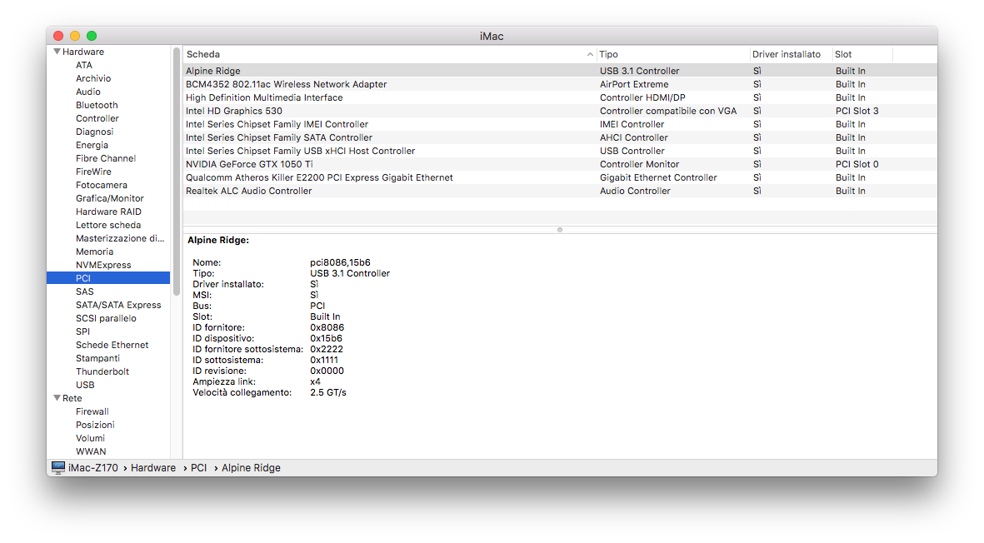Click PCI in the path bar
Image resolution: width=984 pixels, height=543 pixels.
(198, 468)
